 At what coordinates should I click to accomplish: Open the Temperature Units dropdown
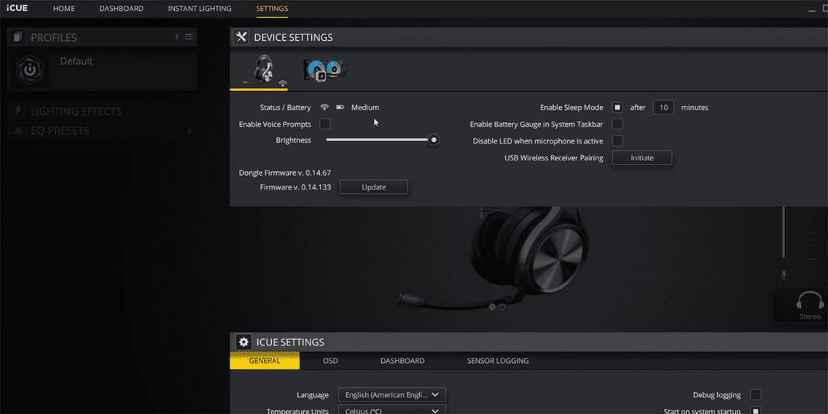coord(392,410)
